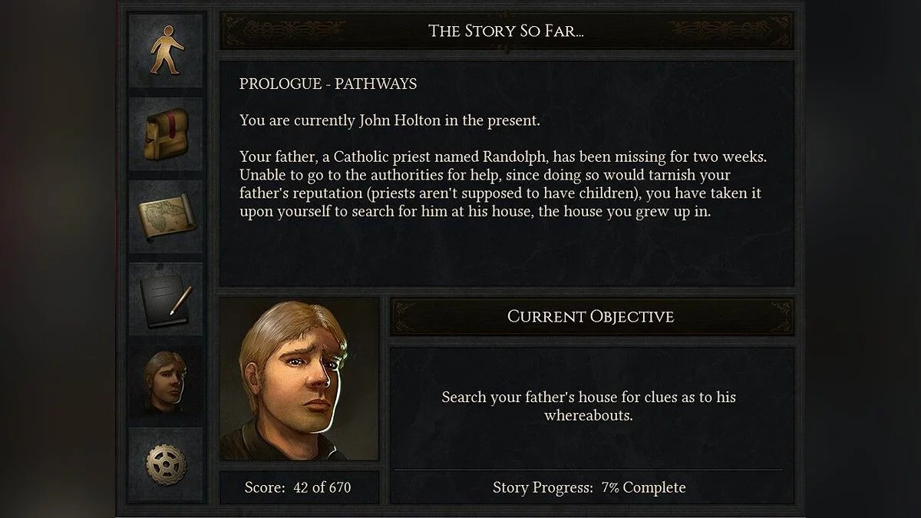Click the walking figure icon
The width and height of the screenshot is (921, 518).
(x=166, y=51)
